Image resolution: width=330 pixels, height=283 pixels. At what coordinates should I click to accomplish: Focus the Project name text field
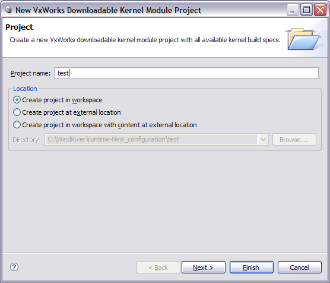pos(186,73)
